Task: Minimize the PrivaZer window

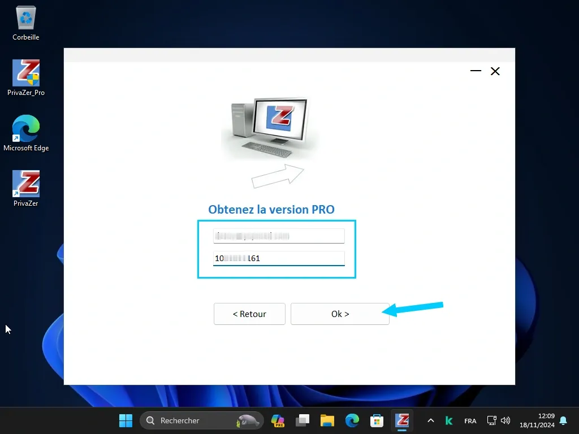Action: (x=476, y=71)
